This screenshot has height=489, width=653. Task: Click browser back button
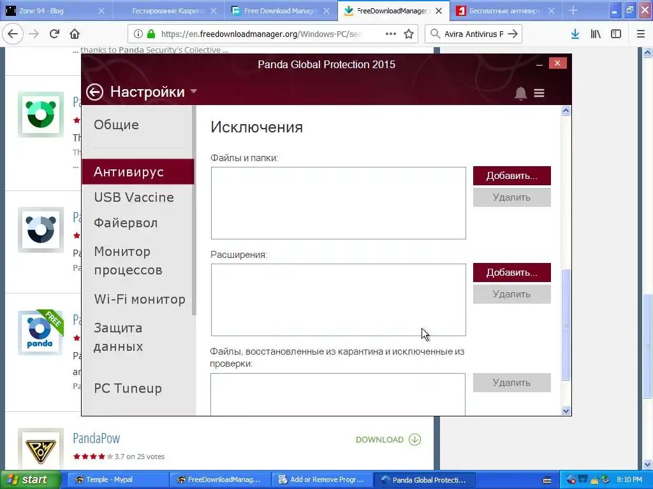pyautogui.click(x=13, y=34)
